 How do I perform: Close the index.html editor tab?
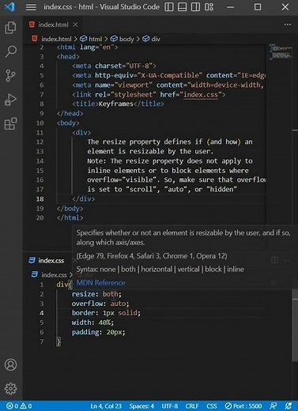tap(75, 25)
